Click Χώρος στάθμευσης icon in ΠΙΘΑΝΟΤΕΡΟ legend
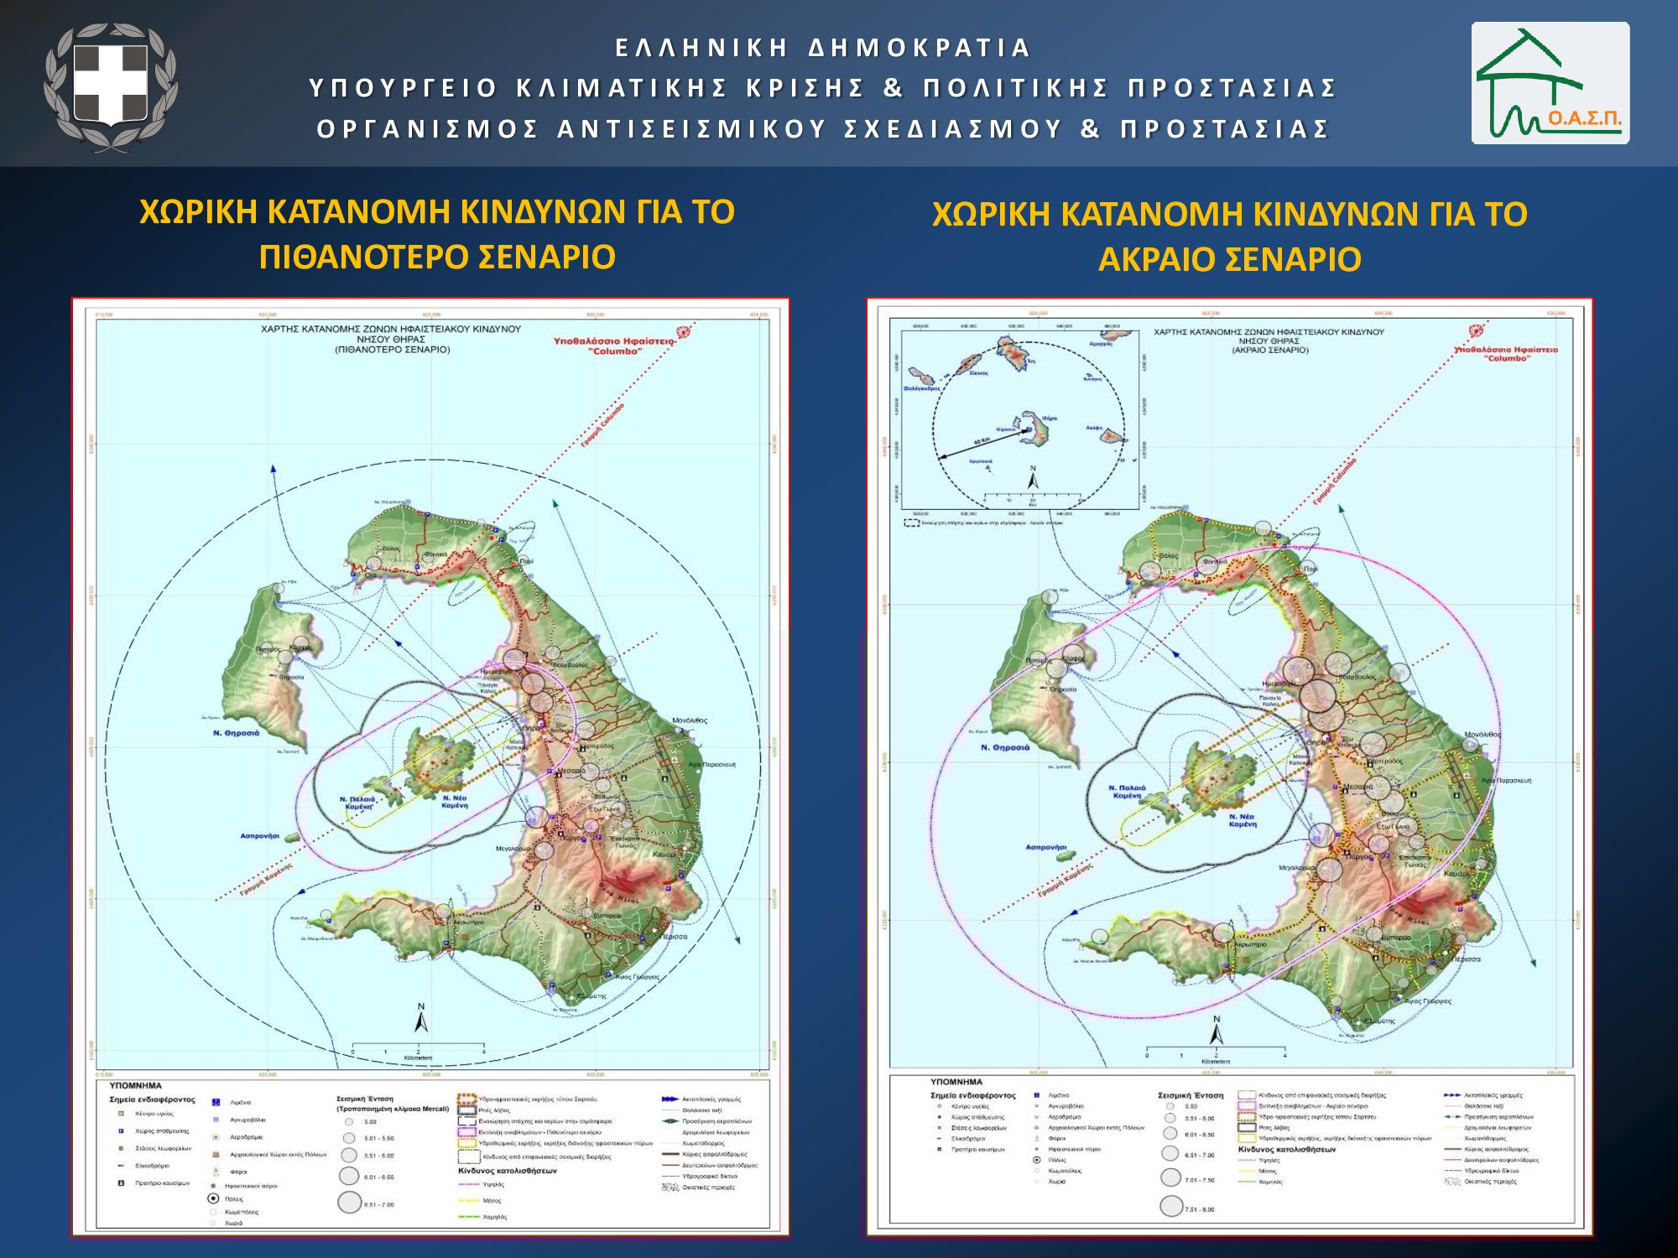Screen dimensions: 1678x1258 (121, 1131)
